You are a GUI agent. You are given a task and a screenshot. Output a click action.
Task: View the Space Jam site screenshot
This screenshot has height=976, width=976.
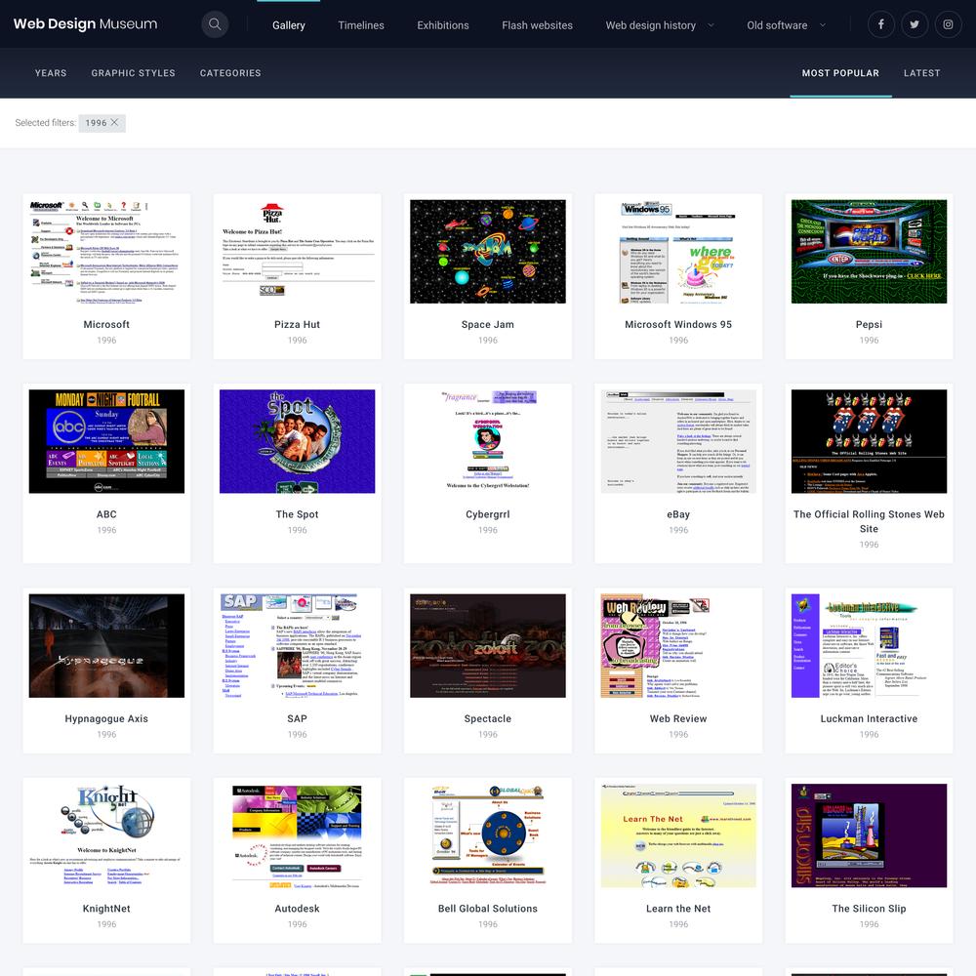[x=488, y=252]
